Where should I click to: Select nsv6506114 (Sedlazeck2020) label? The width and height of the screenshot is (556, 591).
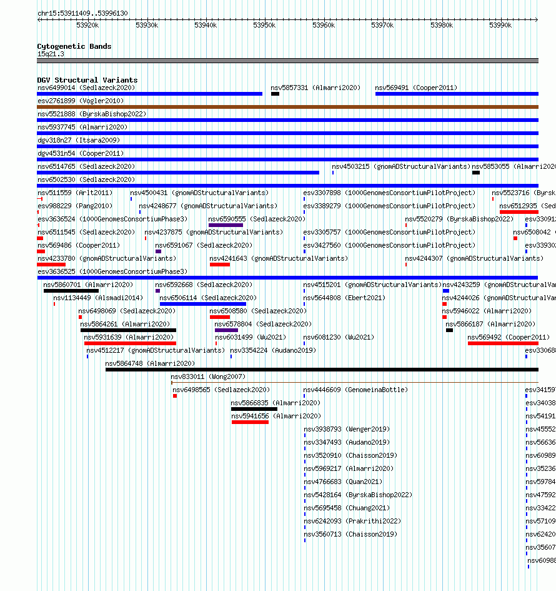[208, 298]
